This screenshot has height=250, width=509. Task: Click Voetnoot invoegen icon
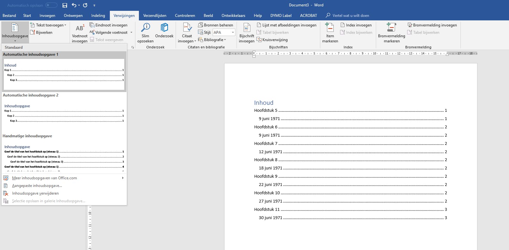point(80,32)
